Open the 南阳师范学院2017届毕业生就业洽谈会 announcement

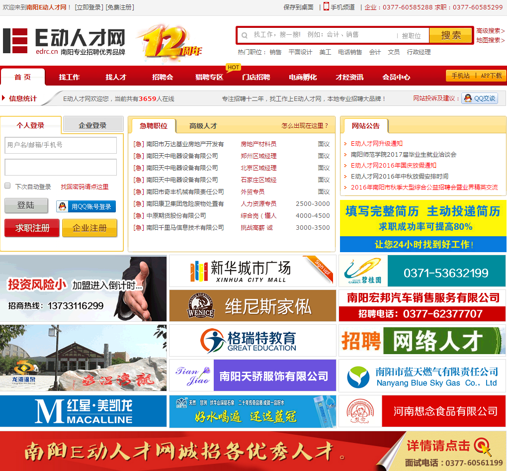[x=404, y=155]
